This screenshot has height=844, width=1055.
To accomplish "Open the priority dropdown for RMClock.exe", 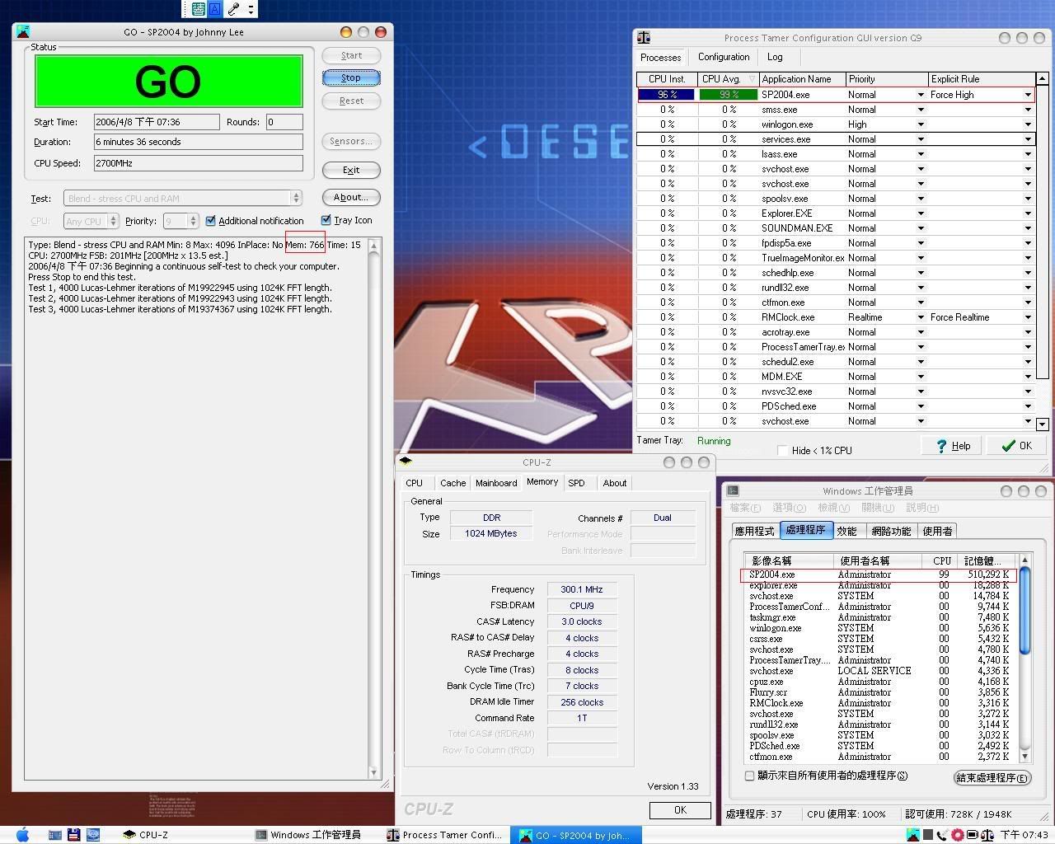I will (921, 317).
